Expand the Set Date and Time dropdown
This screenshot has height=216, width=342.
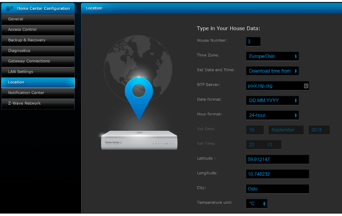click(x=272, y=71)
